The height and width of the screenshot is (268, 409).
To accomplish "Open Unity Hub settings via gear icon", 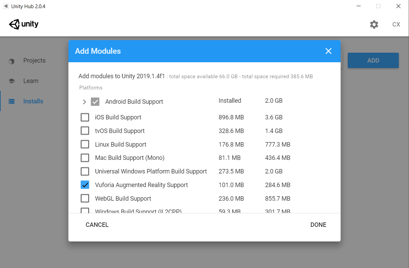I will (x=374, y=24).
